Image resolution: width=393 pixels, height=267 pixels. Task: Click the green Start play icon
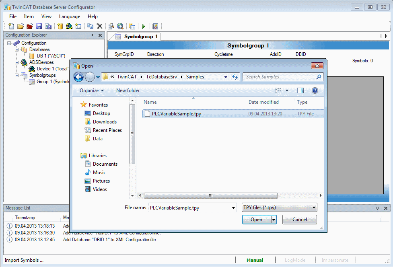coord(144,26)
